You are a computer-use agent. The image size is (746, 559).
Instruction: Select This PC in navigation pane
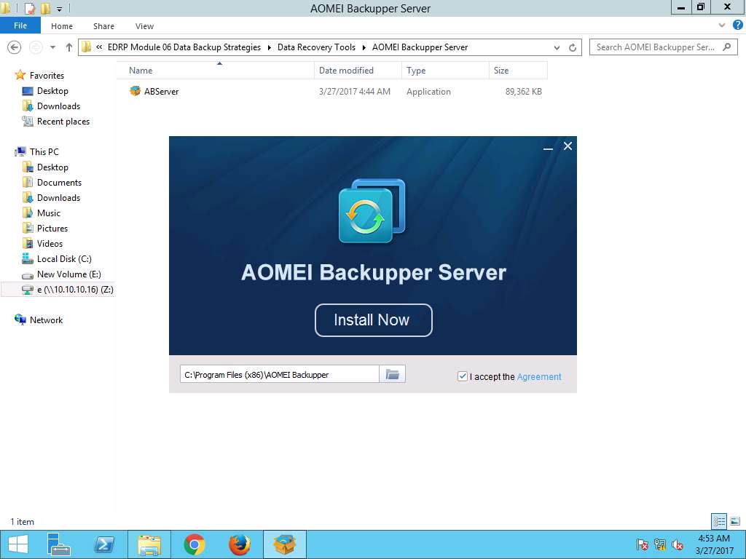44,151
